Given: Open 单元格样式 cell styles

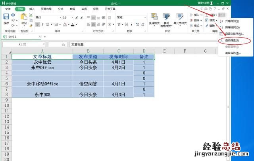Looking at the screenshot, I should click(181, 20).
